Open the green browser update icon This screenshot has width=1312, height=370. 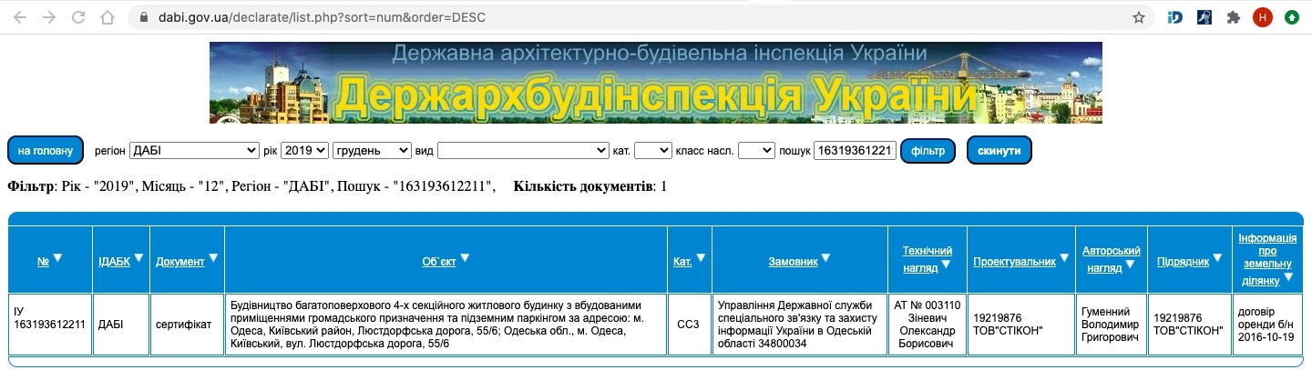pos(1292,17)
